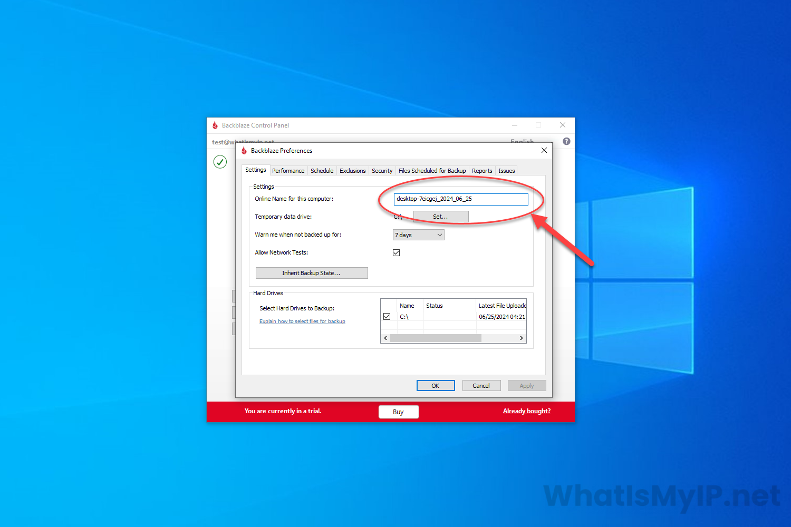Open Explain how to select files link
791x527 pixels.
pyautogui.click(x=302, y=321)
